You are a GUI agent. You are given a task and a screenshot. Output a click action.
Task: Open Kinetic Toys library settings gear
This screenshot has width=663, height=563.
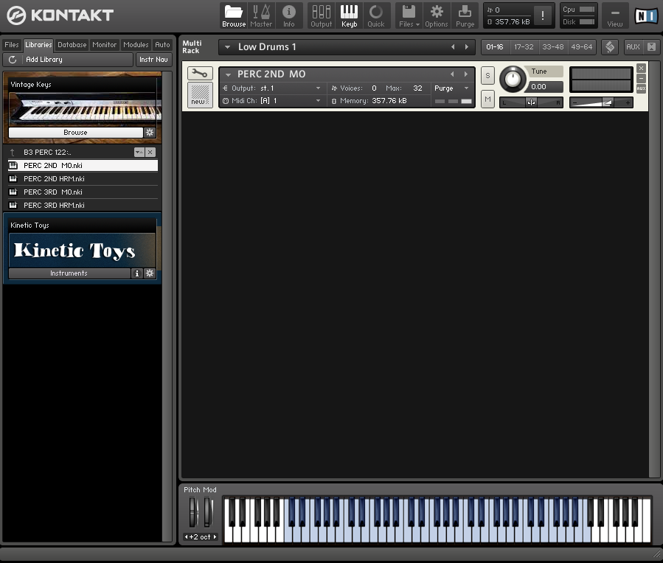(150, 273)
